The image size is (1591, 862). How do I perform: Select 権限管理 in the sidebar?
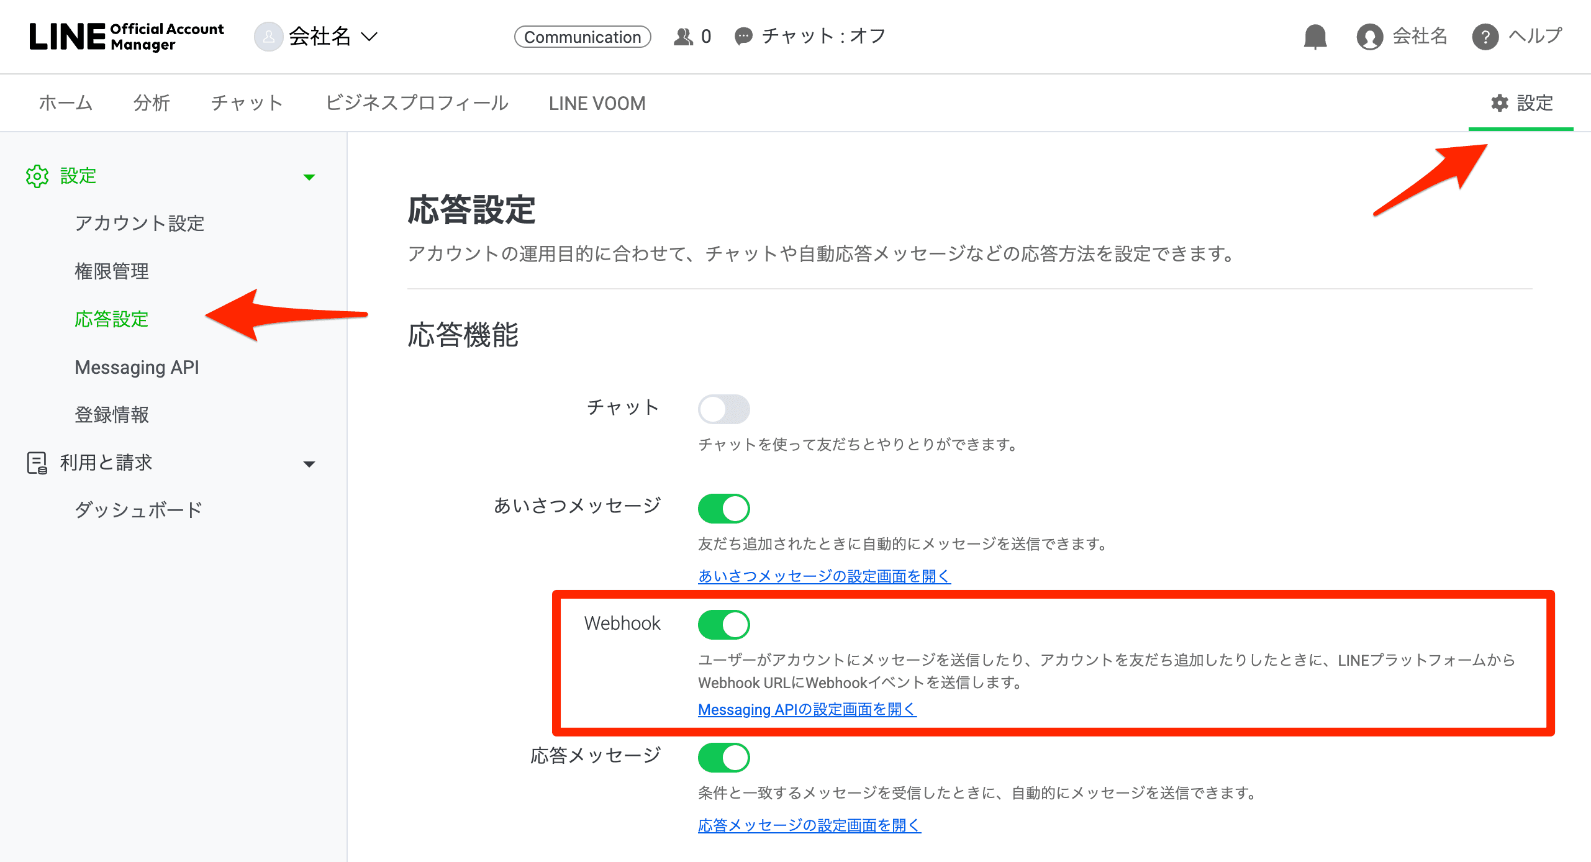point(112,271)
